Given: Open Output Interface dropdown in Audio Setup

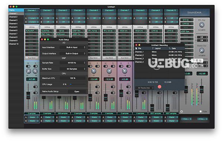Looking at the screenshot, I should 73,53.
